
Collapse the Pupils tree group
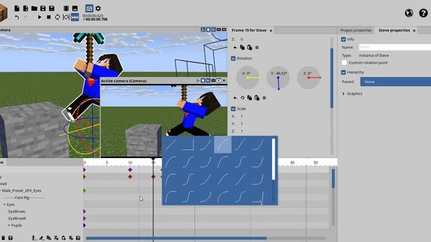pyautogui.click(x=9, y=225)
